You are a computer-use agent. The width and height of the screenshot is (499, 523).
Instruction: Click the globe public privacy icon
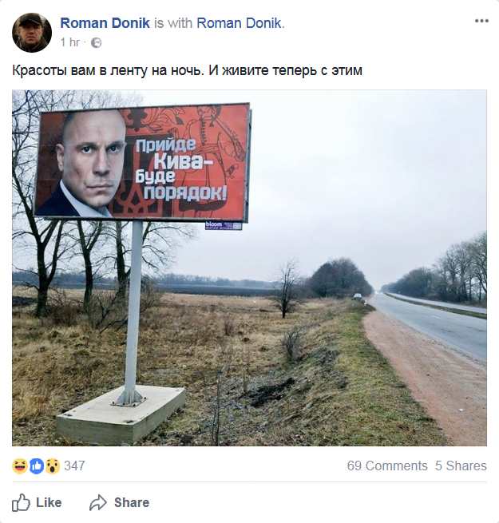pos(96,42)
